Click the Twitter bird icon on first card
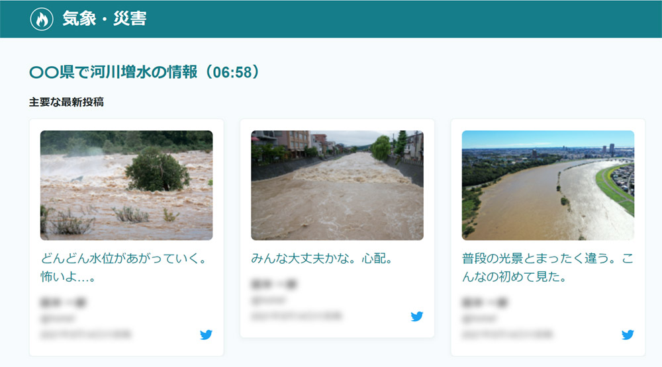Image resolution: width=662 pixels, height=367 pixels. pos(206,335)
